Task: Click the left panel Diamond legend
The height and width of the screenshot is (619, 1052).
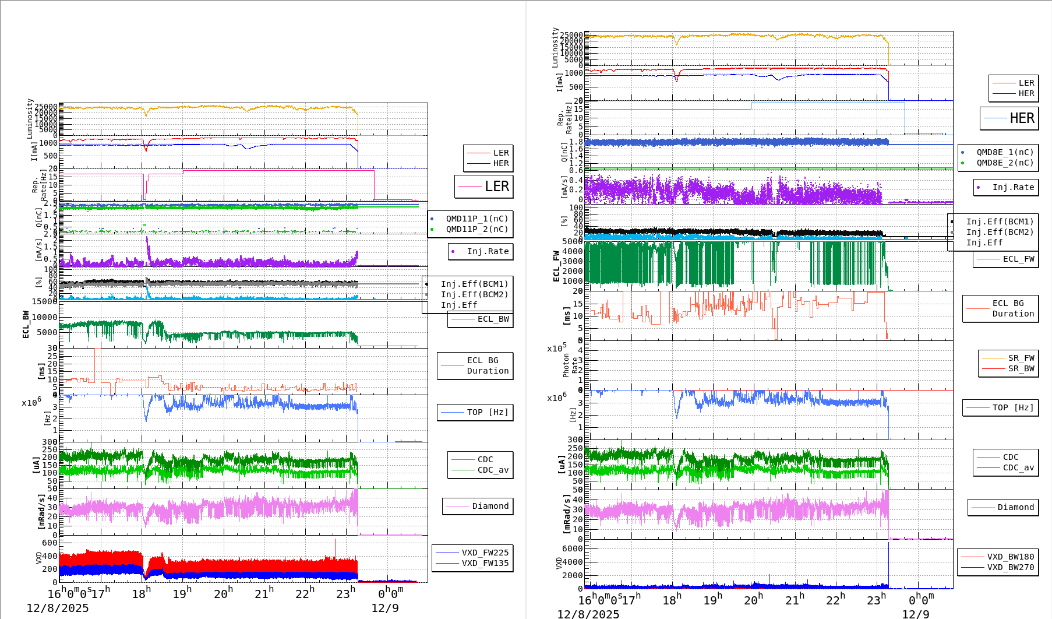Action: (490, 506)
